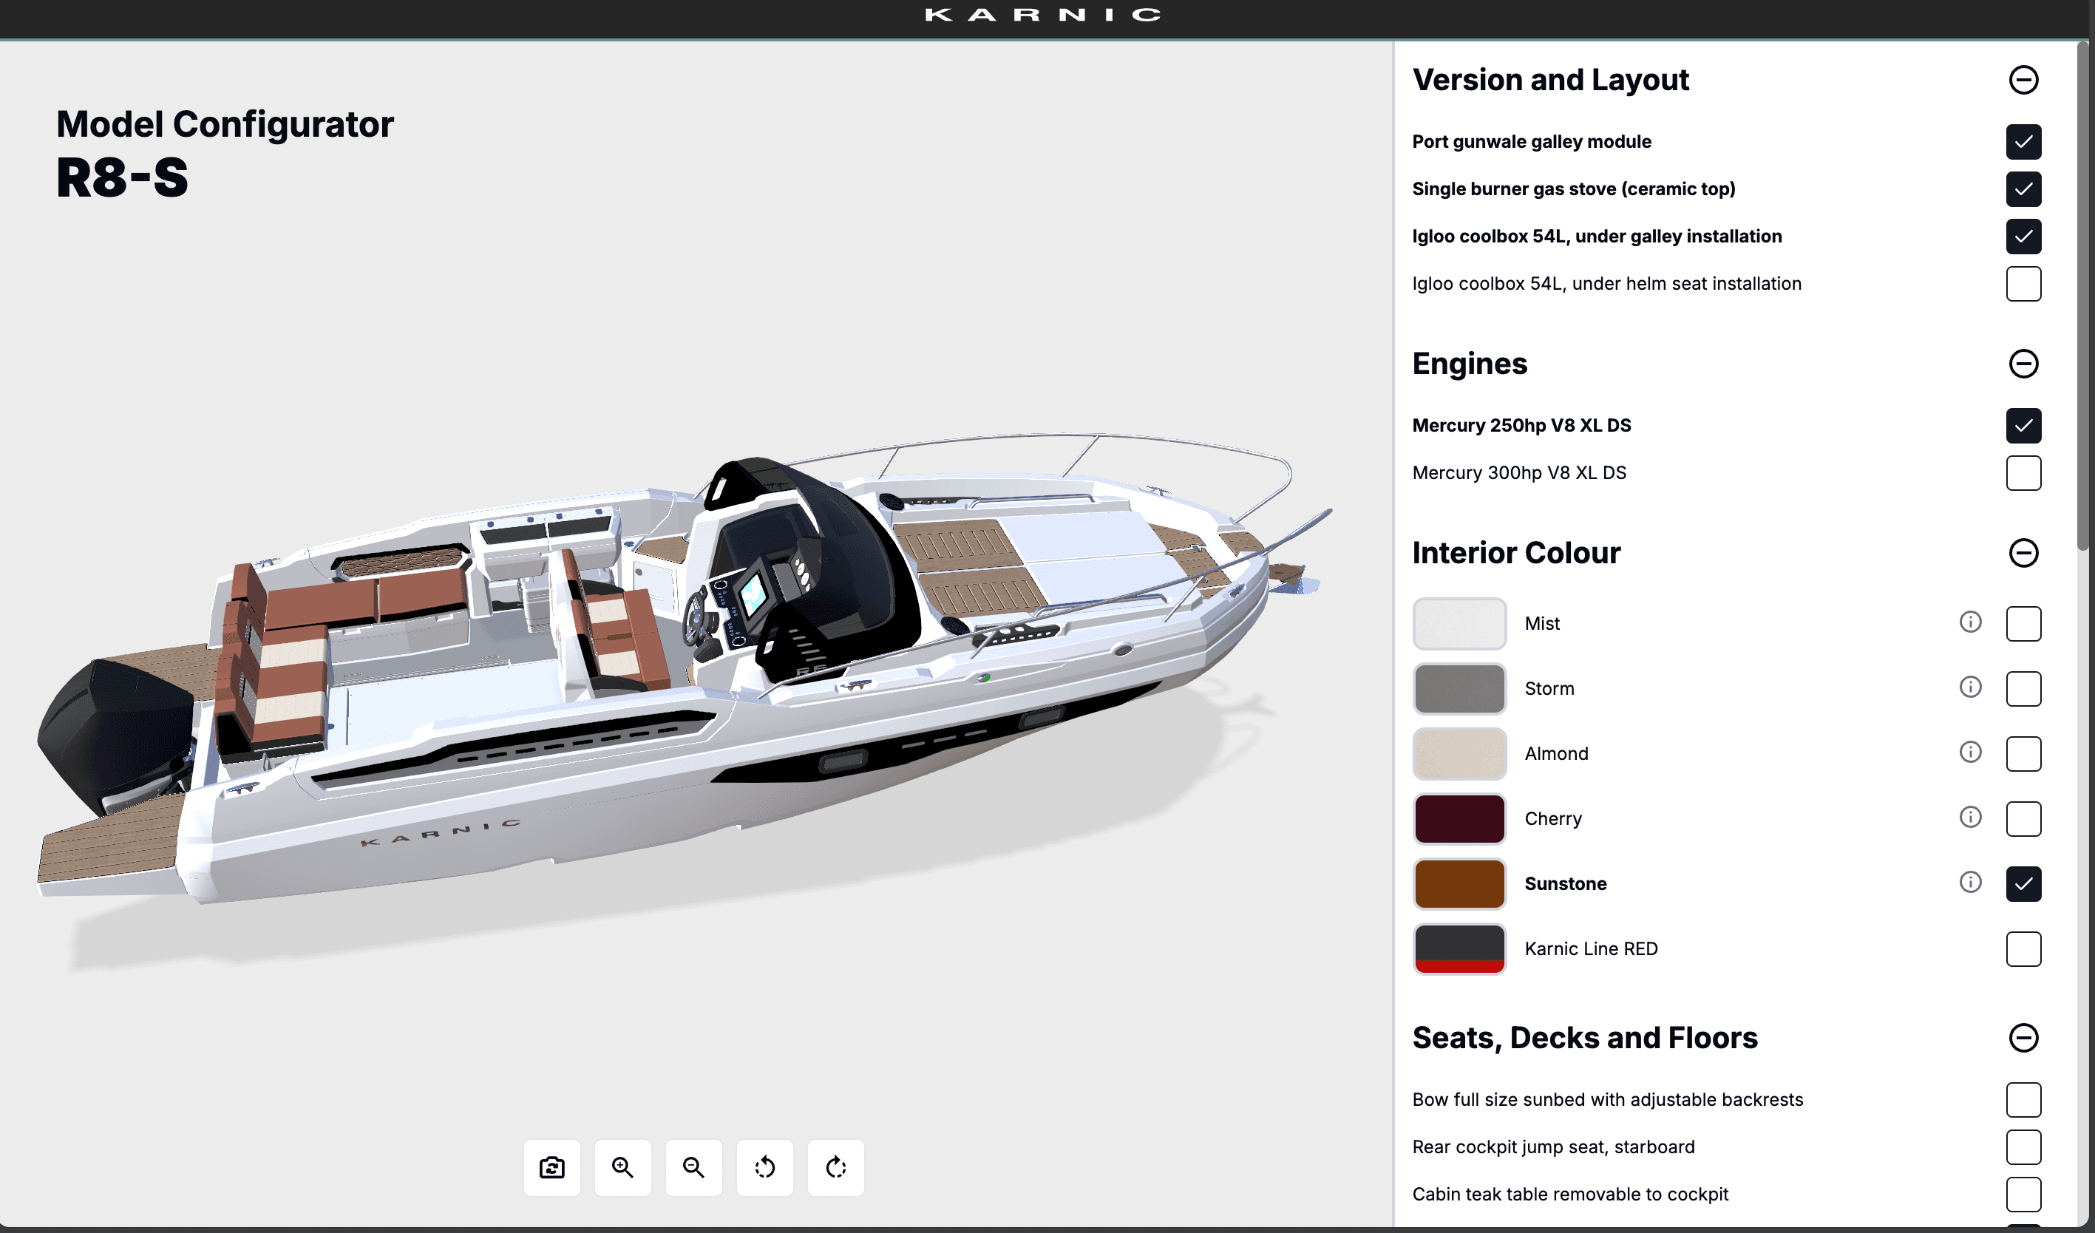Viewport: 2095px width, 1233px height.
Task: Collapse the Seats, Decks and Floors section
Action: point(2024,1038)
